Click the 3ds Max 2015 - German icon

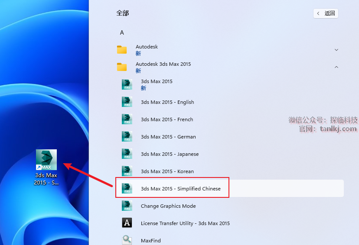click(127, 136)
